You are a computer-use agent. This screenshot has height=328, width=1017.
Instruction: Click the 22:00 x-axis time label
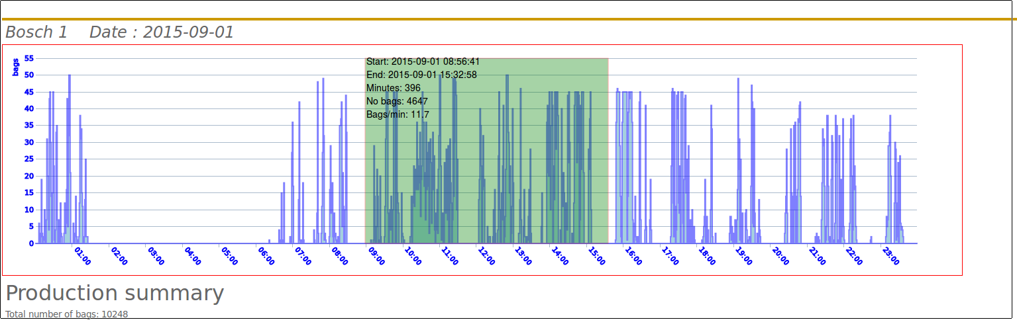pos(853,257)
